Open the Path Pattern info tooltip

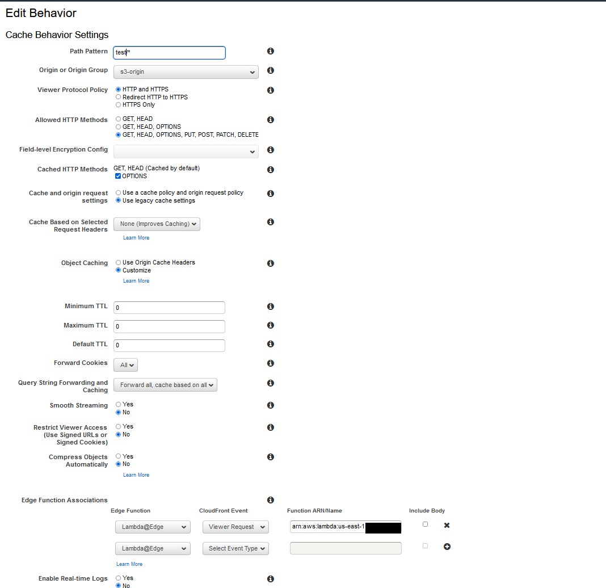270,51
